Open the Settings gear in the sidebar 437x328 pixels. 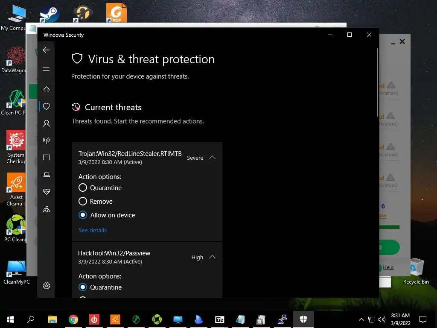point(47,286)
